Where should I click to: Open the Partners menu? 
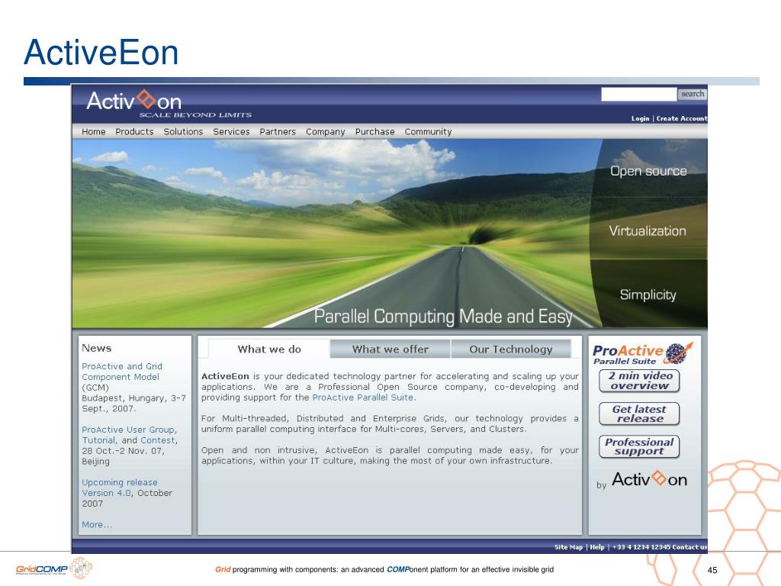pyautogui.click(x=278, y=131)
